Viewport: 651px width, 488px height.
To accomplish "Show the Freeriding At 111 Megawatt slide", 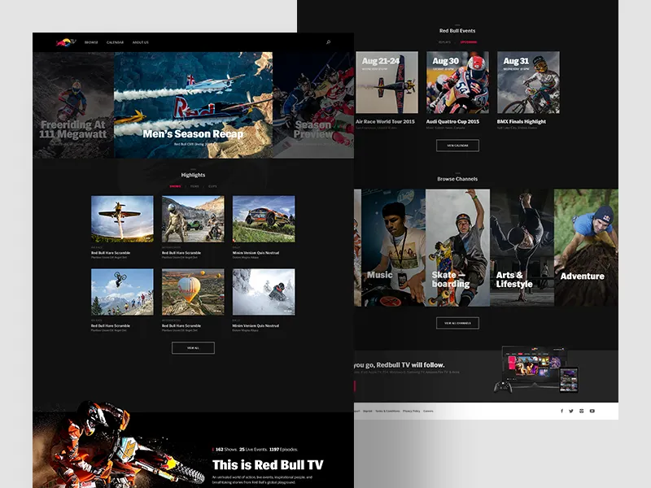I will 73,105.
